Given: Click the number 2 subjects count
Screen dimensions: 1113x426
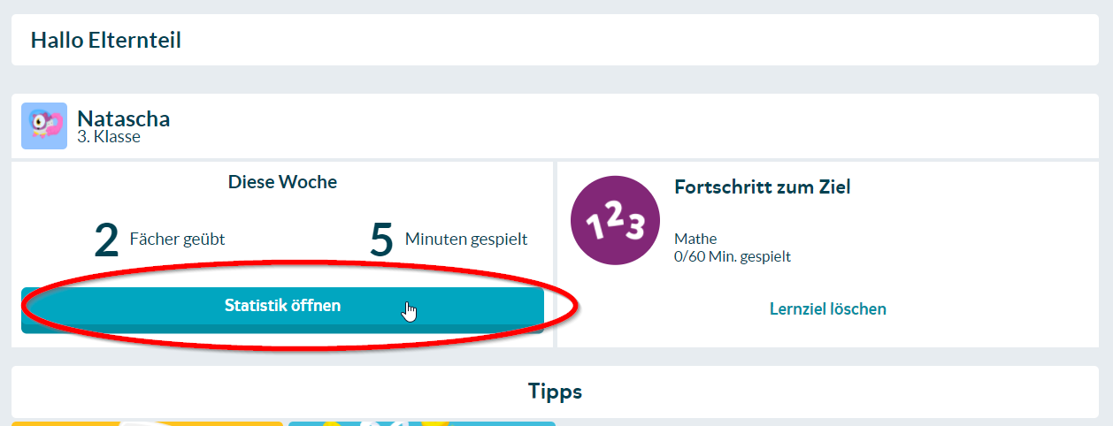Looking at the screenshot, I should (x=106, y=240).
